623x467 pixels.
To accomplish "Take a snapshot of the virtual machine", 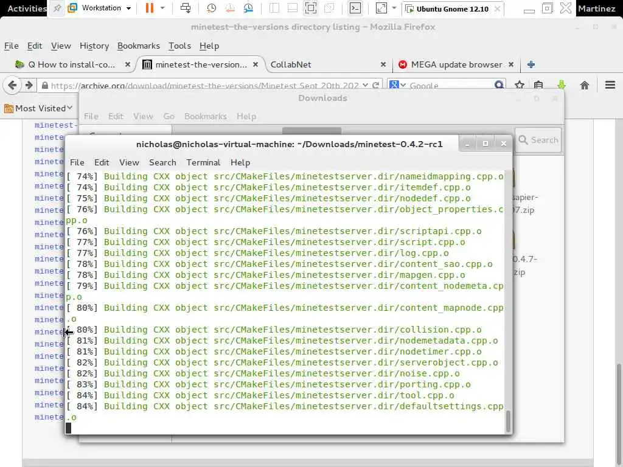I will (x=211, y=8).
